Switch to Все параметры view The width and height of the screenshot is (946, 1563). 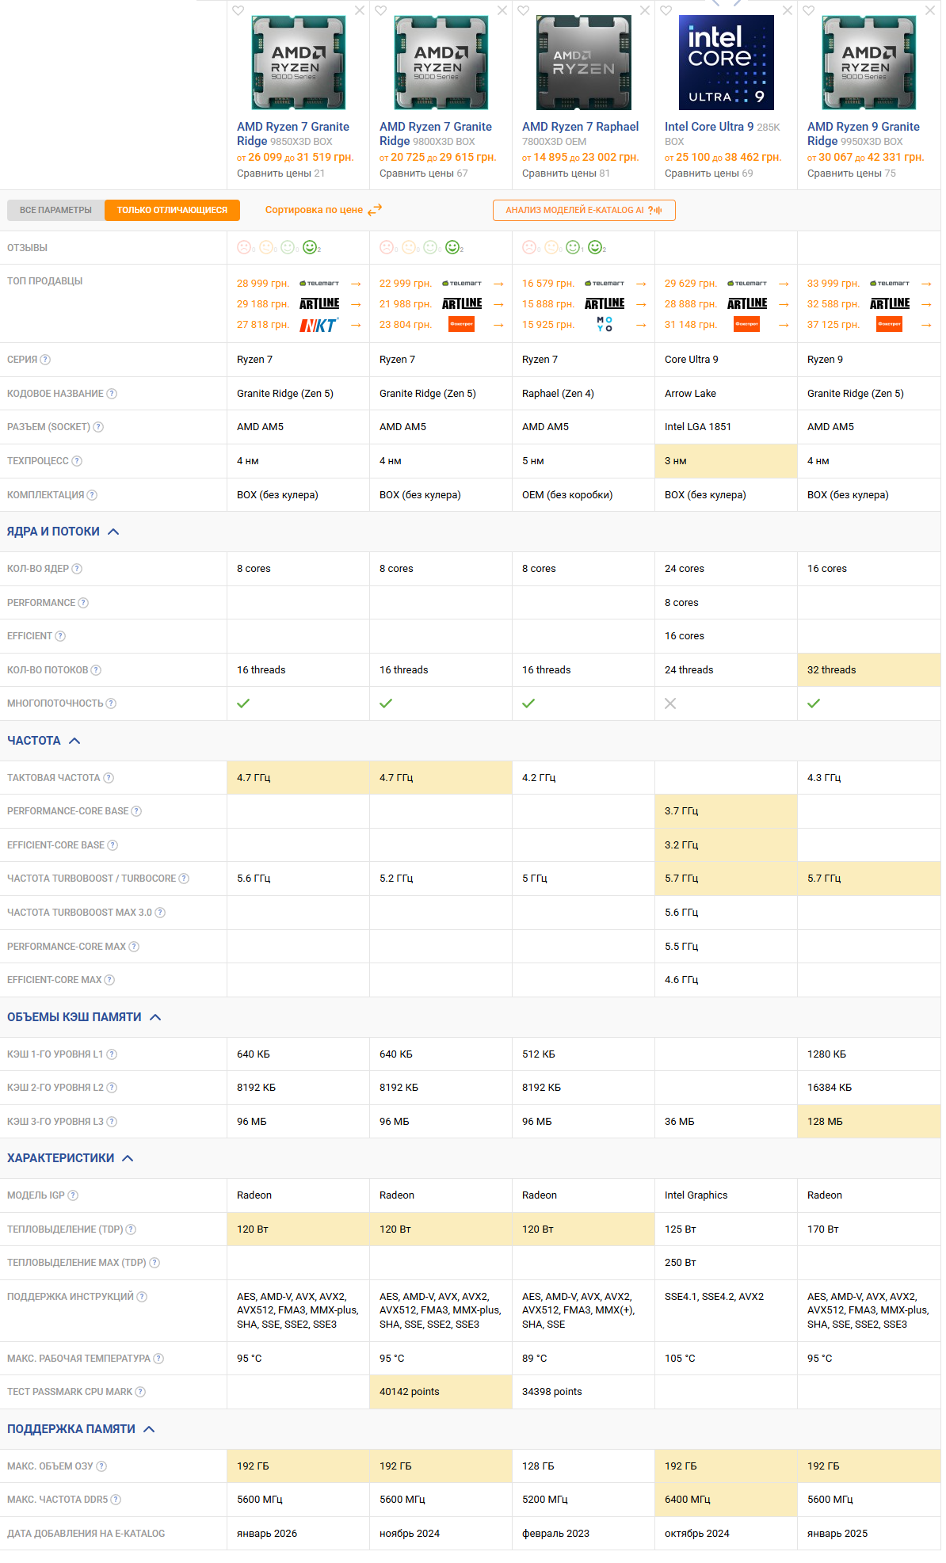click(x=55, y=210)
